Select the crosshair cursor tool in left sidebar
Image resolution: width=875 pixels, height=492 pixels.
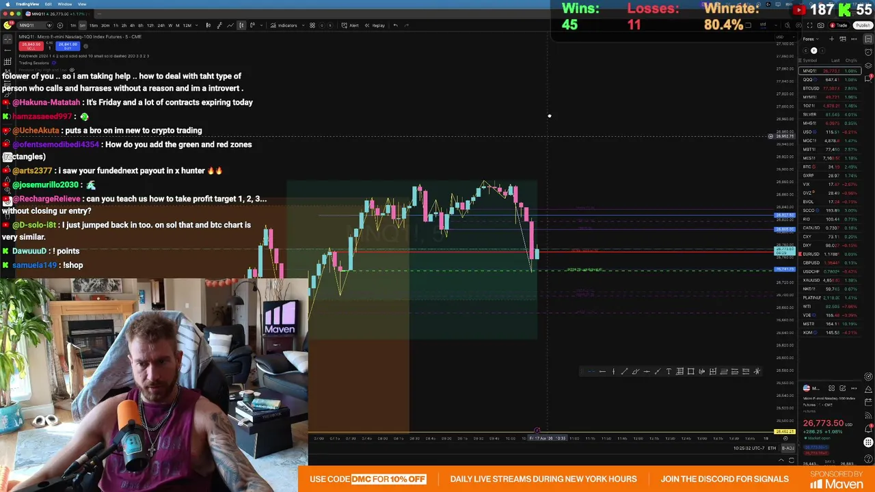click(8, 39)
